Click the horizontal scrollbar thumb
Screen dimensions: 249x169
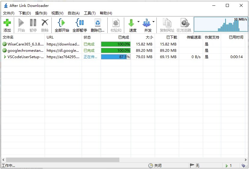[x=63, y=160]
